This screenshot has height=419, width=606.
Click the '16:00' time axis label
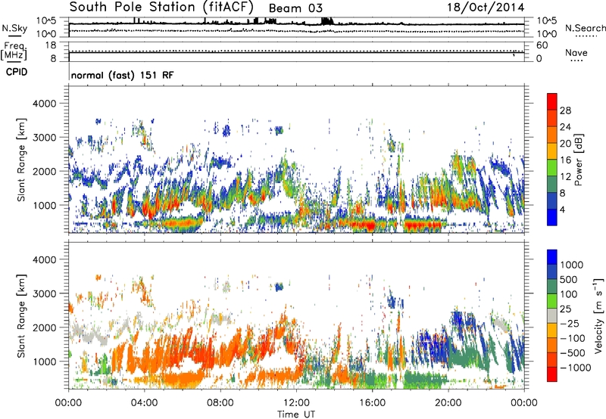372,403
